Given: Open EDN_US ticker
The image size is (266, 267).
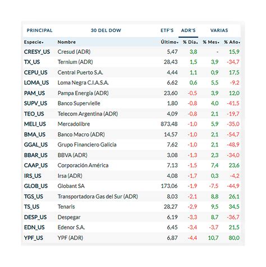Looking at the screenshot, I should [x=34, y=228].
